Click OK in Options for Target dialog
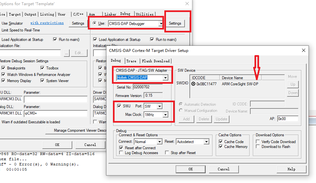This screenshot has width=316, height=183. click(57, 145)
